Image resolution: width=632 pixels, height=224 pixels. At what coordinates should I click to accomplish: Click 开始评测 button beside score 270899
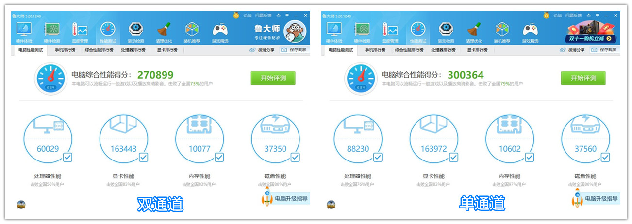[273, 78]
